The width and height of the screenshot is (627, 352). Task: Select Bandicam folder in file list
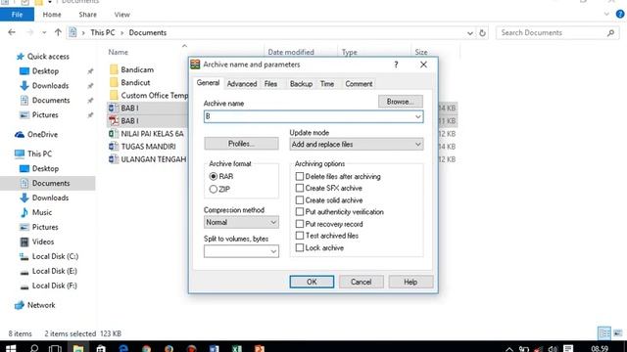coord(137,69)
